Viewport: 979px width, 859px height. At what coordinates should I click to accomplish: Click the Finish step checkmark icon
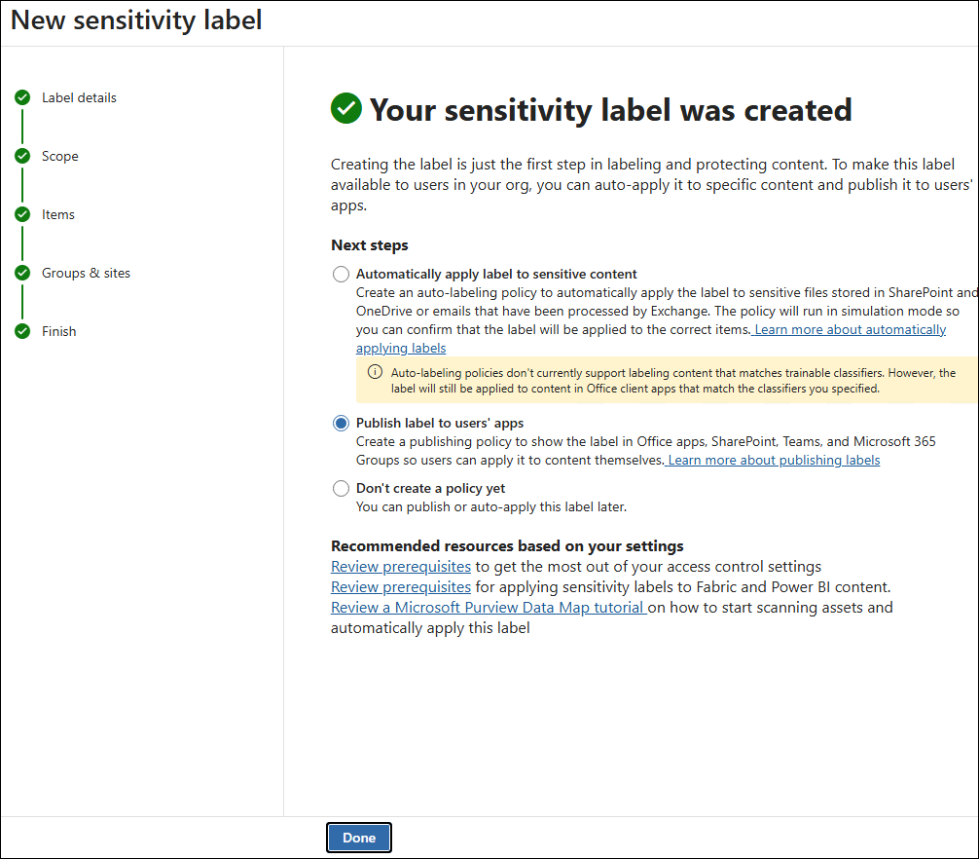coord(22,331)
